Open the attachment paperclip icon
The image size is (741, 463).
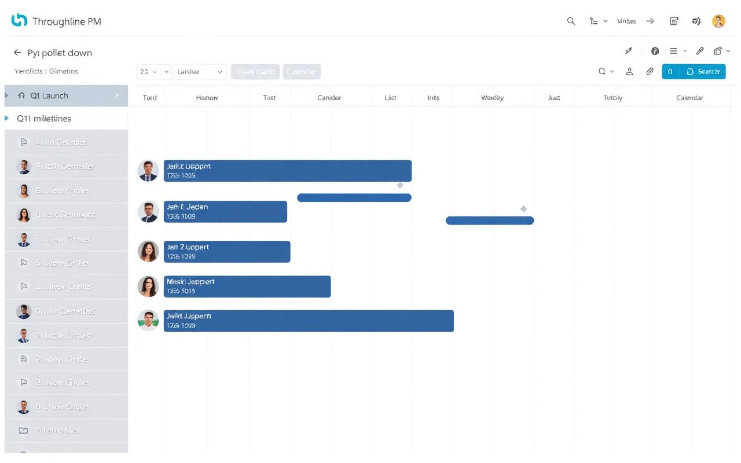(x=650, y=71)
